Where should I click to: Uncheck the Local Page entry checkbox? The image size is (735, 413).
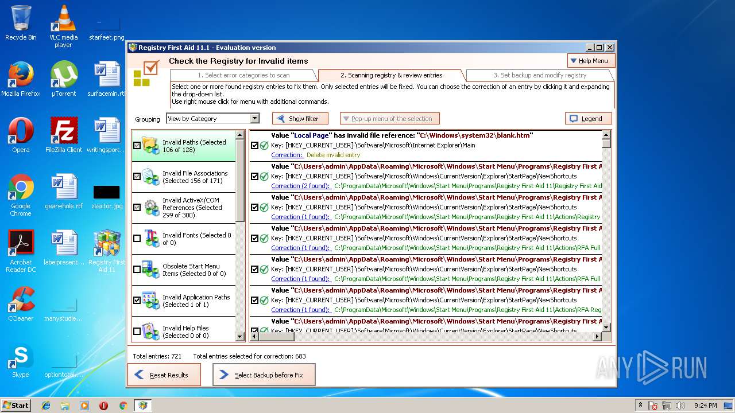coord(254,146)
